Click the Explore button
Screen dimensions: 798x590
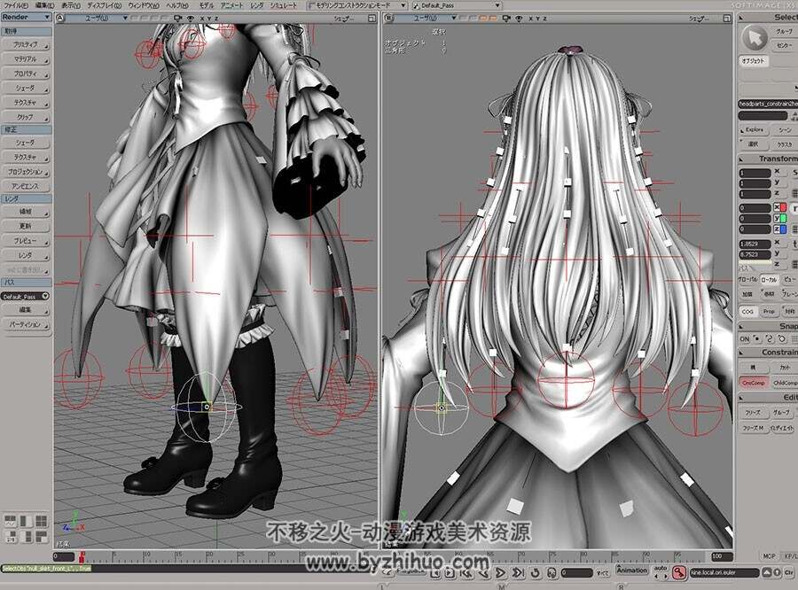[755, 129]
